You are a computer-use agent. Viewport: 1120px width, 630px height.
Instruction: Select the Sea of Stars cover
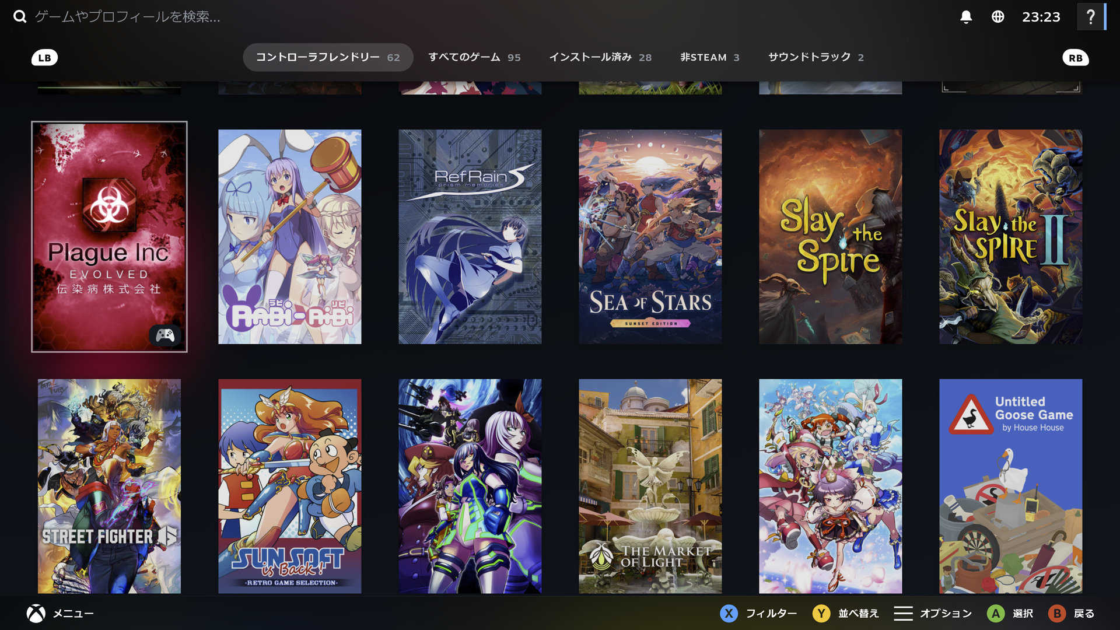650,237
